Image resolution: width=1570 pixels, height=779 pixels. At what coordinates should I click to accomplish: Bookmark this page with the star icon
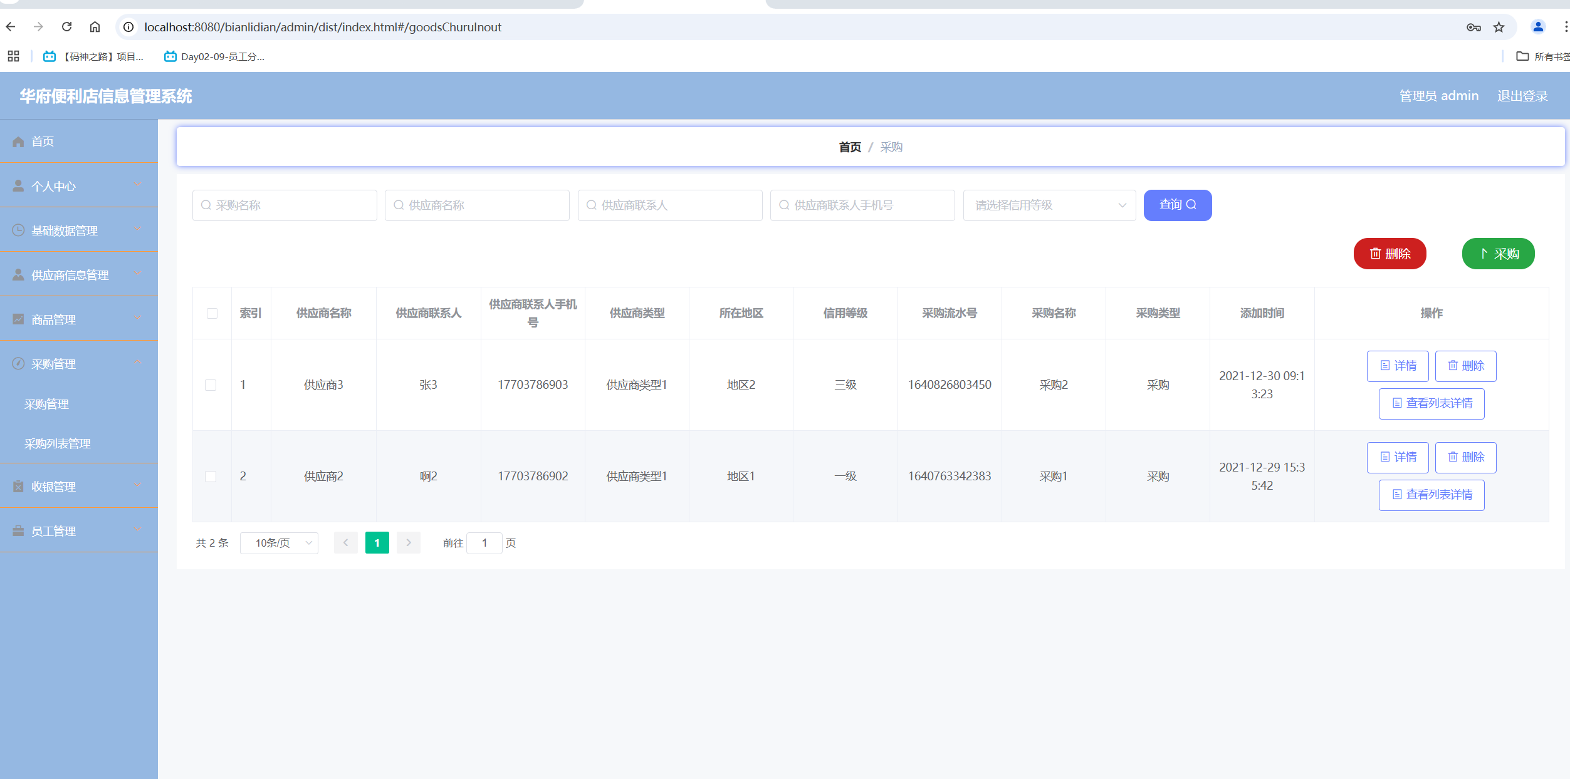pyautogui.click(x=1499, y=27)
